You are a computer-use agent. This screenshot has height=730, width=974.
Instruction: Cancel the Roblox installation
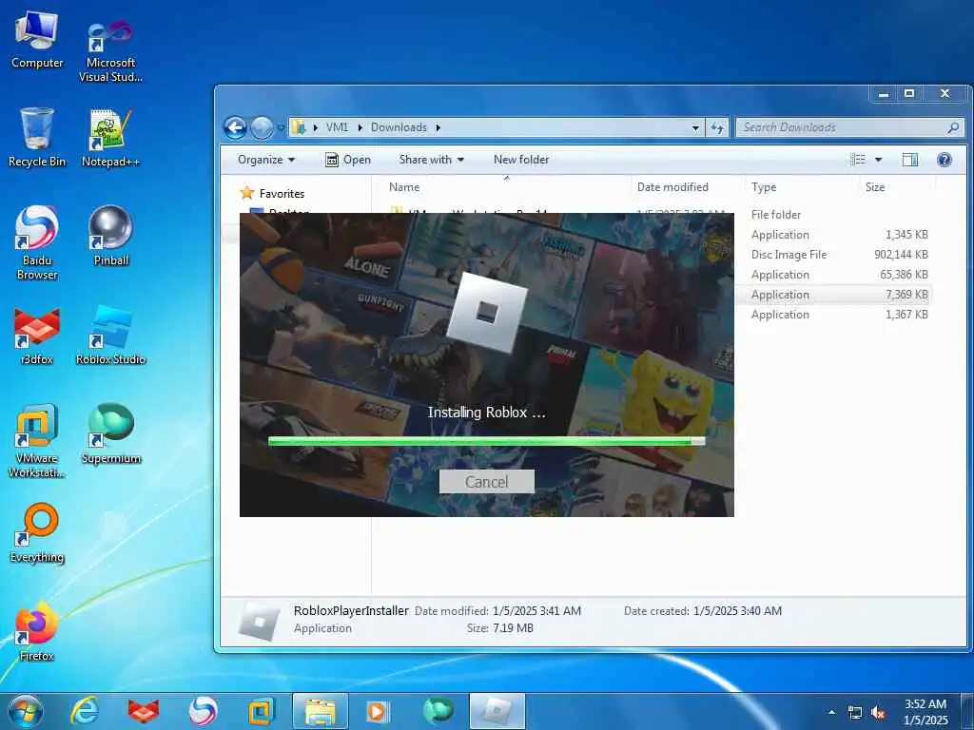click(487, 482)
